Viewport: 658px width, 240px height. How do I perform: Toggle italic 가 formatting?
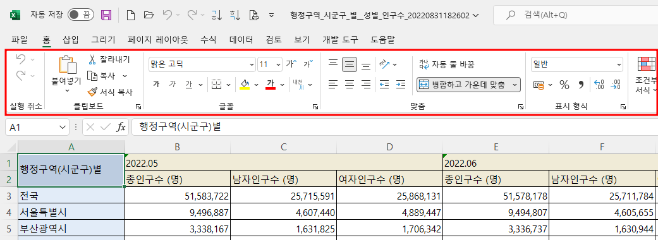[x=172, y=85]
